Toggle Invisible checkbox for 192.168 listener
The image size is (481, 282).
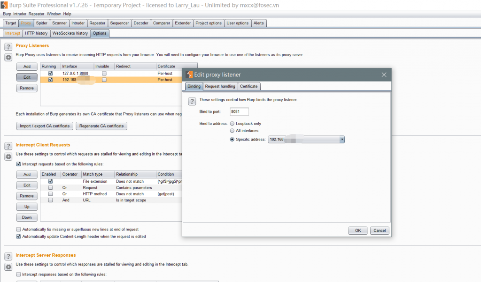104,80
